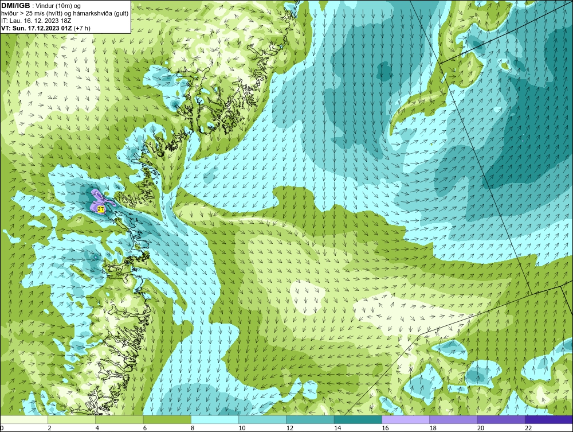Select the 20–22 m/s violet swatch

click(x=501, y=419)
